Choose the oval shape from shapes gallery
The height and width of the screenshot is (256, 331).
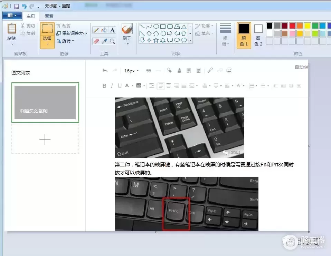click(156, 27)
